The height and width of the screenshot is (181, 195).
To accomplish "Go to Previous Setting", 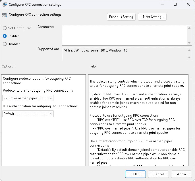I will (x=121, y=17).
